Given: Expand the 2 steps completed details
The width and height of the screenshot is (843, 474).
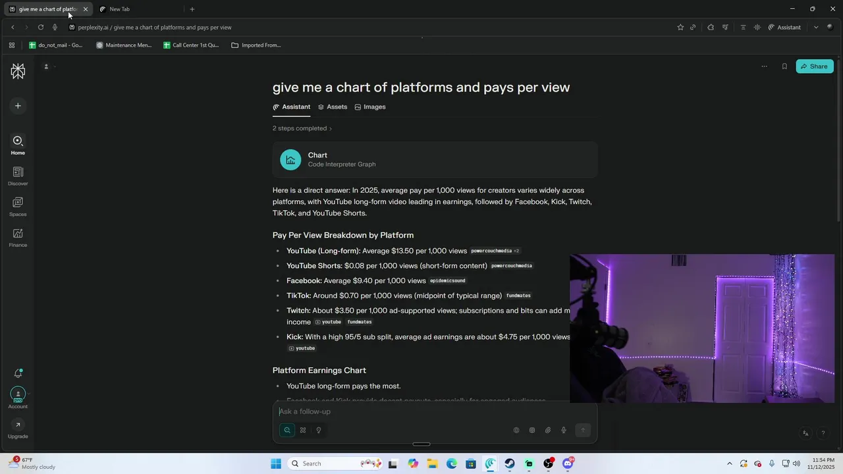Looking at the screenshot, I should click(x=302, y=128).
